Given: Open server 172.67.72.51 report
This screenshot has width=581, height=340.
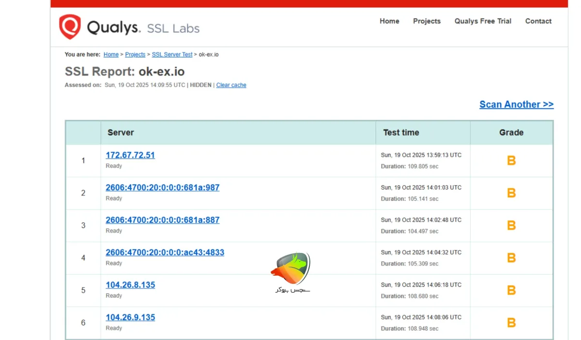Looking at the screenshot, I should (x=130, y=155).
